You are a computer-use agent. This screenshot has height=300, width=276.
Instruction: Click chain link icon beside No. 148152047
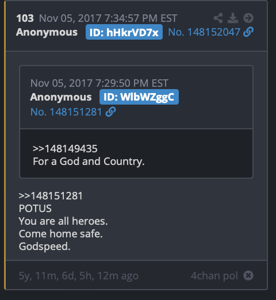point(248,32)
